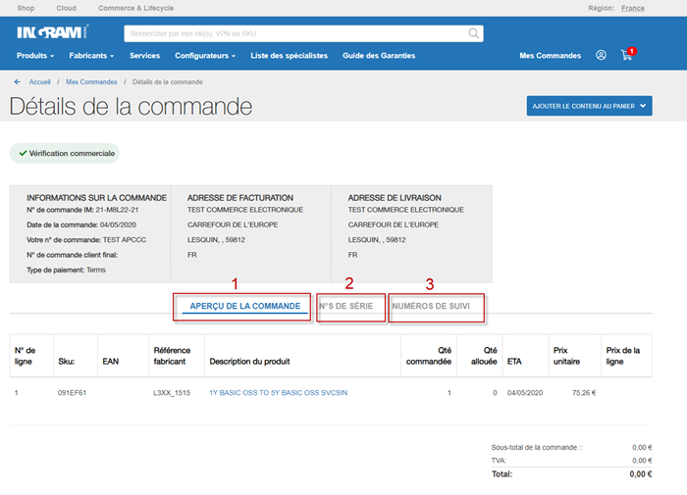Click the Ingram Micro logo

click(53, 32)
